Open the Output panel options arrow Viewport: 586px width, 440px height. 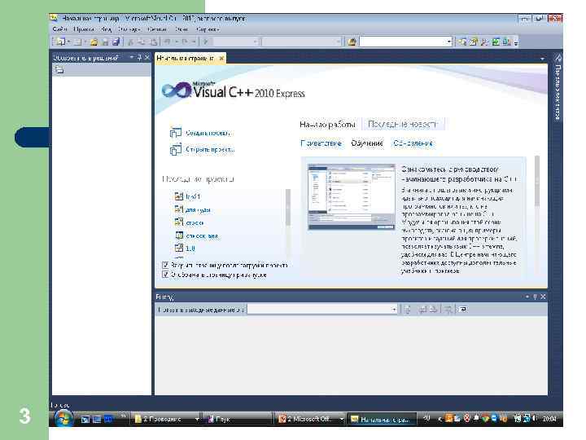527,297
